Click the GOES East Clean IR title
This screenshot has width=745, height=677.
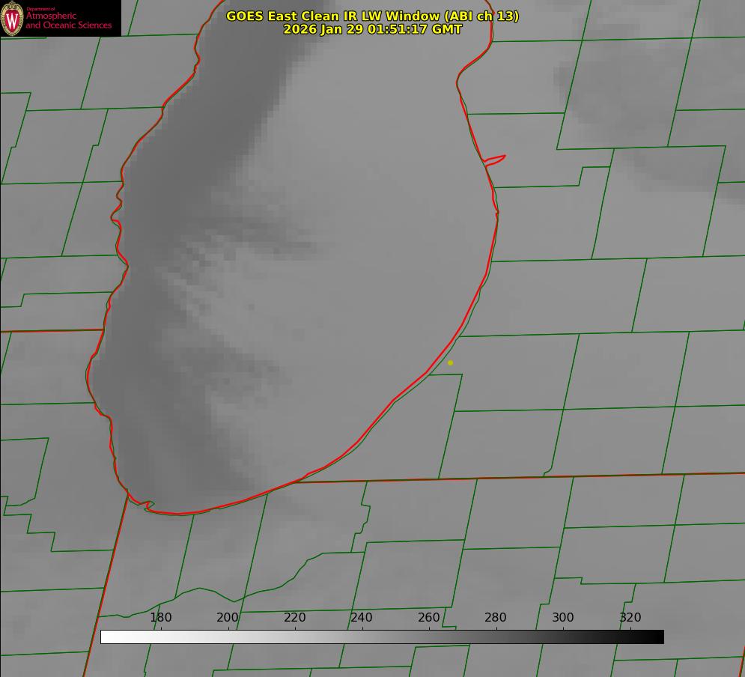pos(372,16)
